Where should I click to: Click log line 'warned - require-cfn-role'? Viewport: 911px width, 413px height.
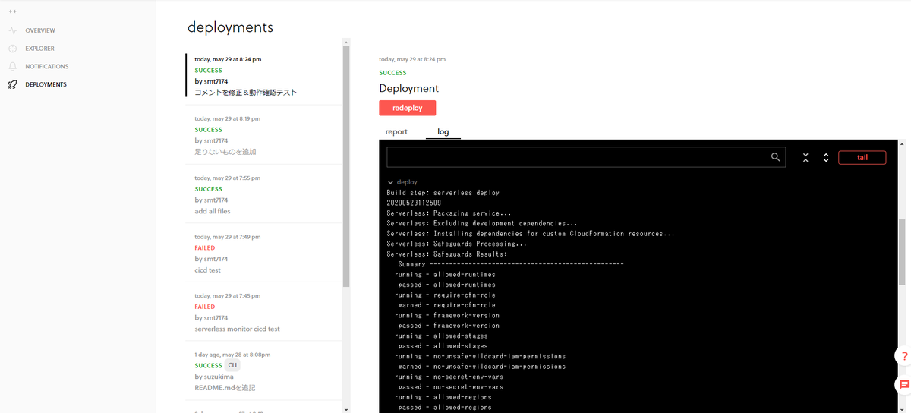(x=446, y=305)
